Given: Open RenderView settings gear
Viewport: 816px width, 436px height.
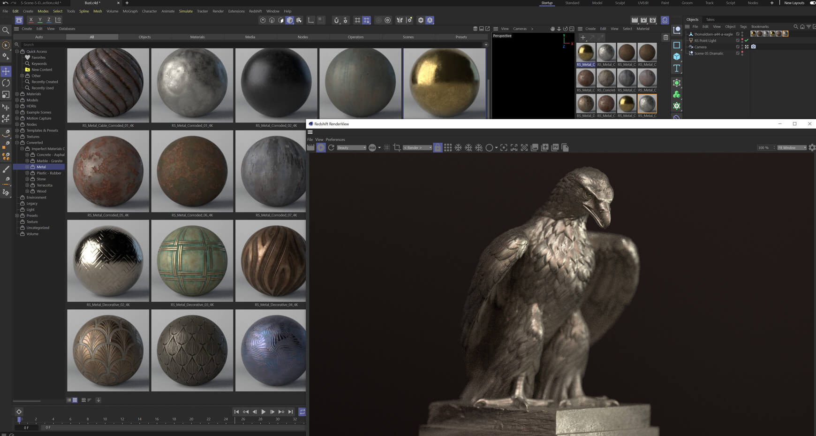Looking at the screenshot, I should click(x=812, y=148).
